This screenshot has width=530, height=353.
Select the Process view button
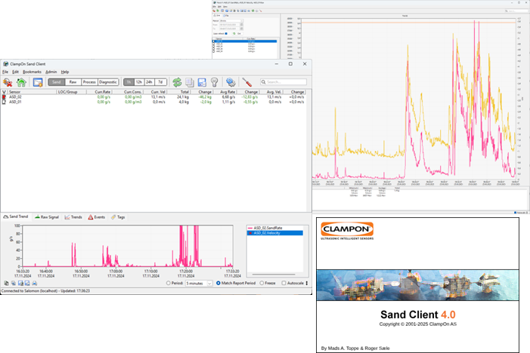click(x=89, y=82)
